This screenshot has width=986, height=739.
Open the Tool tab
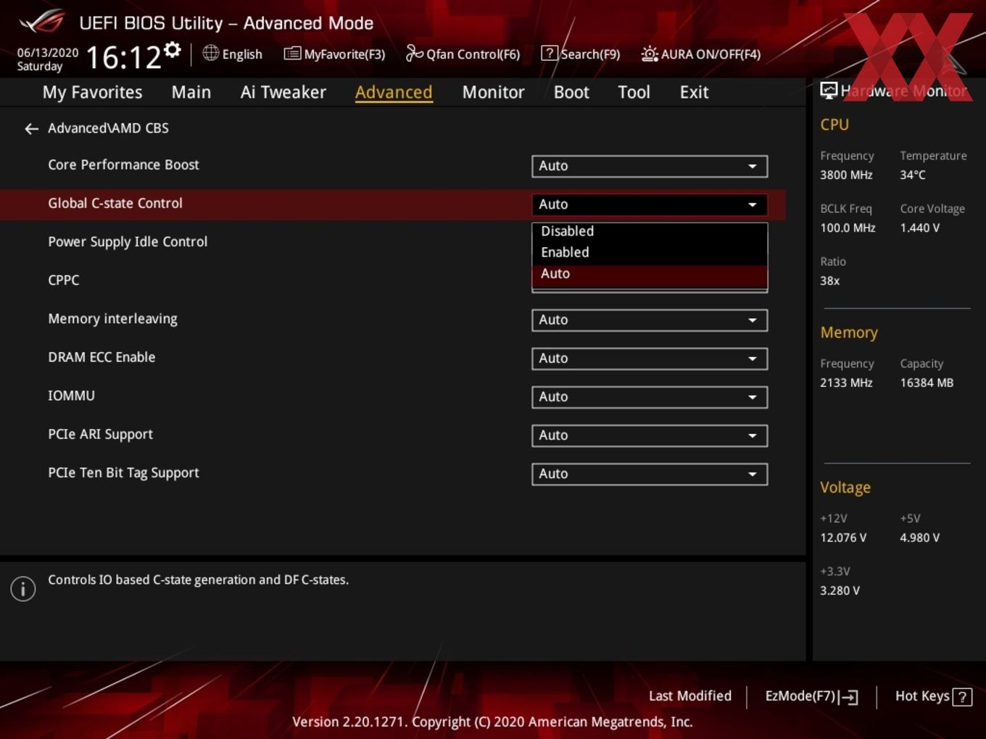coord(634,93)
